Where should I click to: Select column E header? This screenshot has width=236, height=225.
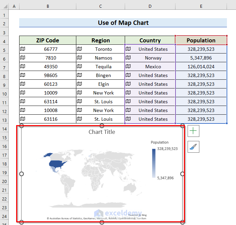click(x=201, y=6)
